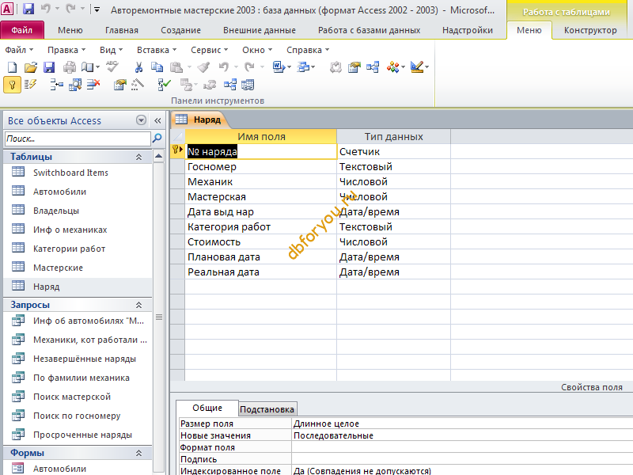Open the Вставка dropdown menu

157,50
